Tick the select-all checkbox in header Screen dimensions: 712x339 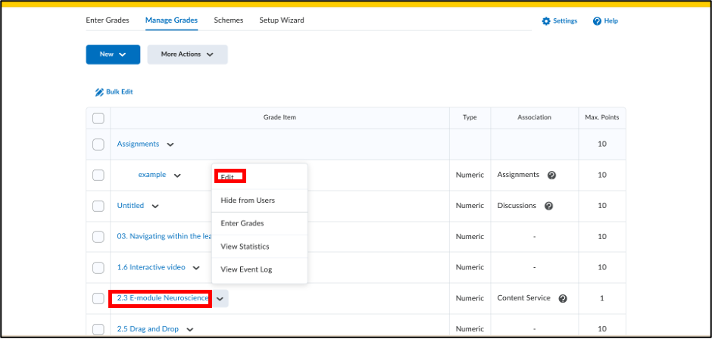98,118
